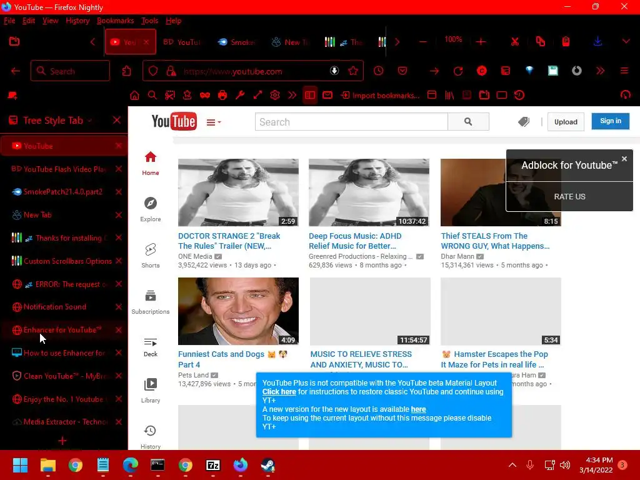Expand bookmarks toolbar overflow double chevron
640x480 pixels.
click(x=292, y=95)
